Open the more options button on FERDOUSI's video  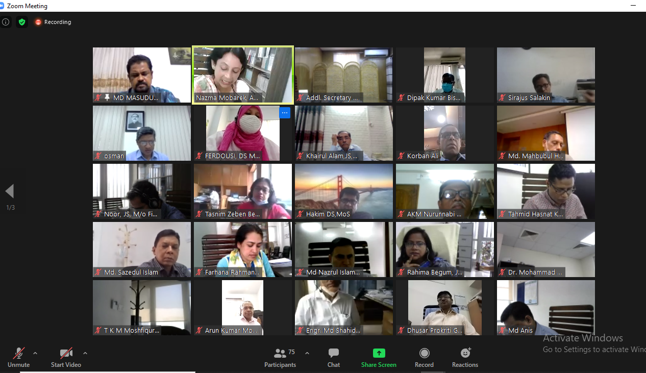pos(285,113)
